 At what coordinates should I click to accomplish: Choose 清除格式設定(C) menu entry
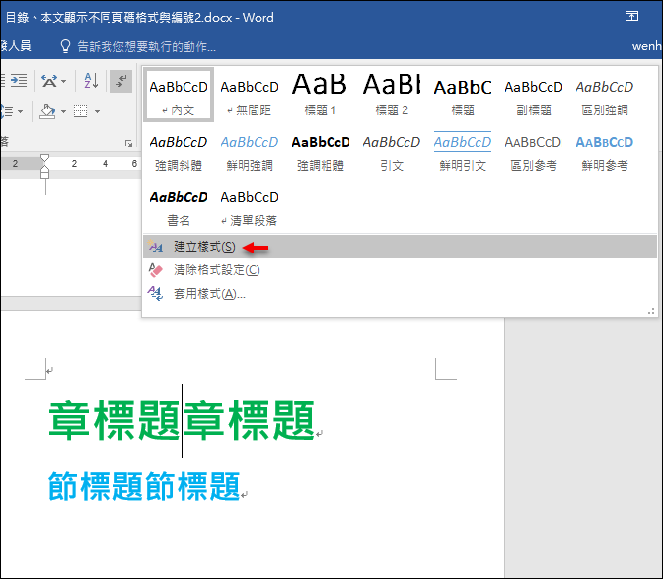pos(400,270)
